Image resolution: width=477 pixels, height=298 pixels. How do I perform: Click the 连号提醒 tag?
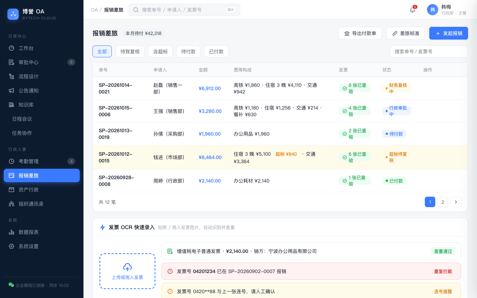[x=443, y=291]
